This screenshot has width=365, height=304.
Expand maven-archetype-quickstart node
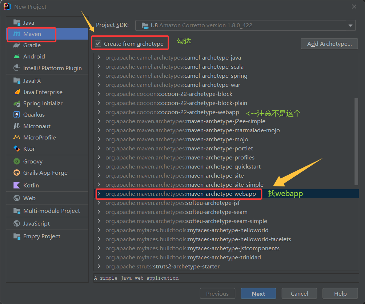[99, 166]
